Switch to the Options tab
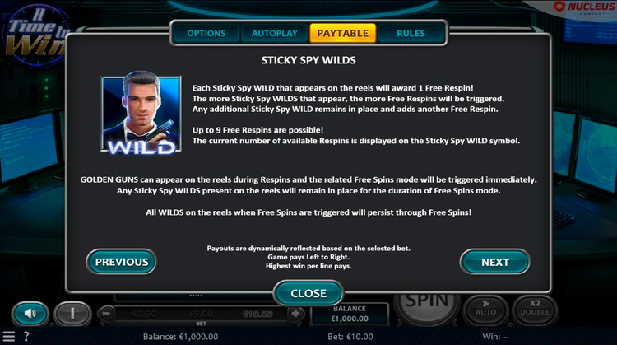The width and height of the screenshot is (617, 345). tap(206, 33)
